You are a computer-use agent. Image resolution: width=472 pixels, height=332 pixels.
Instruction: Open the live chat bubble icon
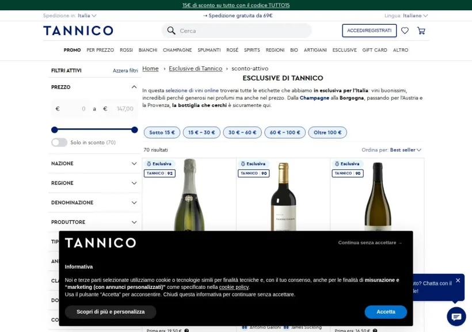[456, 316]
